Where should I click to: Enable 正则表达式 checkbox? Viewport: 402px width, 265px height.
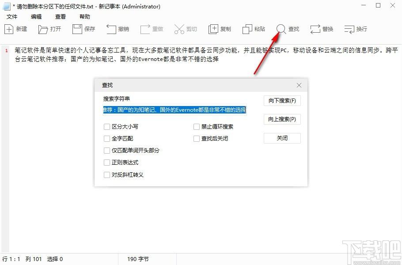(x=107, y=163)
